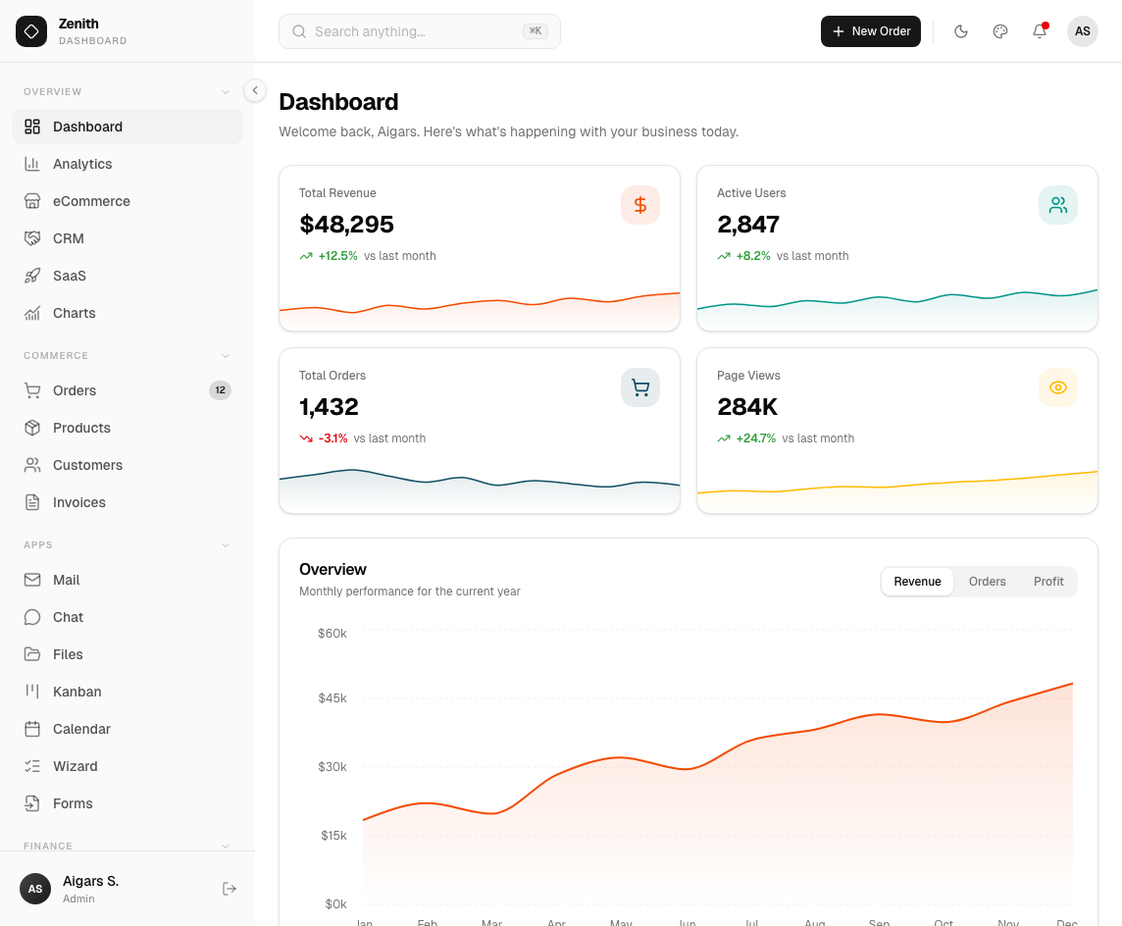Switch the Overview chart to Orders
The width and height of the screenshot is (1122, 926).
(x=987, y=581)
